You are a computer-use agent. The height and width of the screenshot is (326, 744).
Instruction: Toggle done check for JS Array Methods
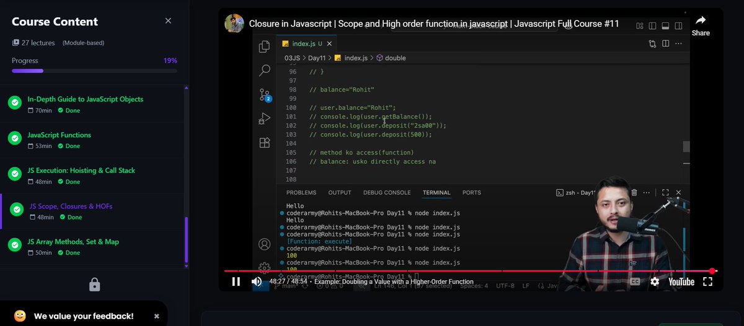15,246
